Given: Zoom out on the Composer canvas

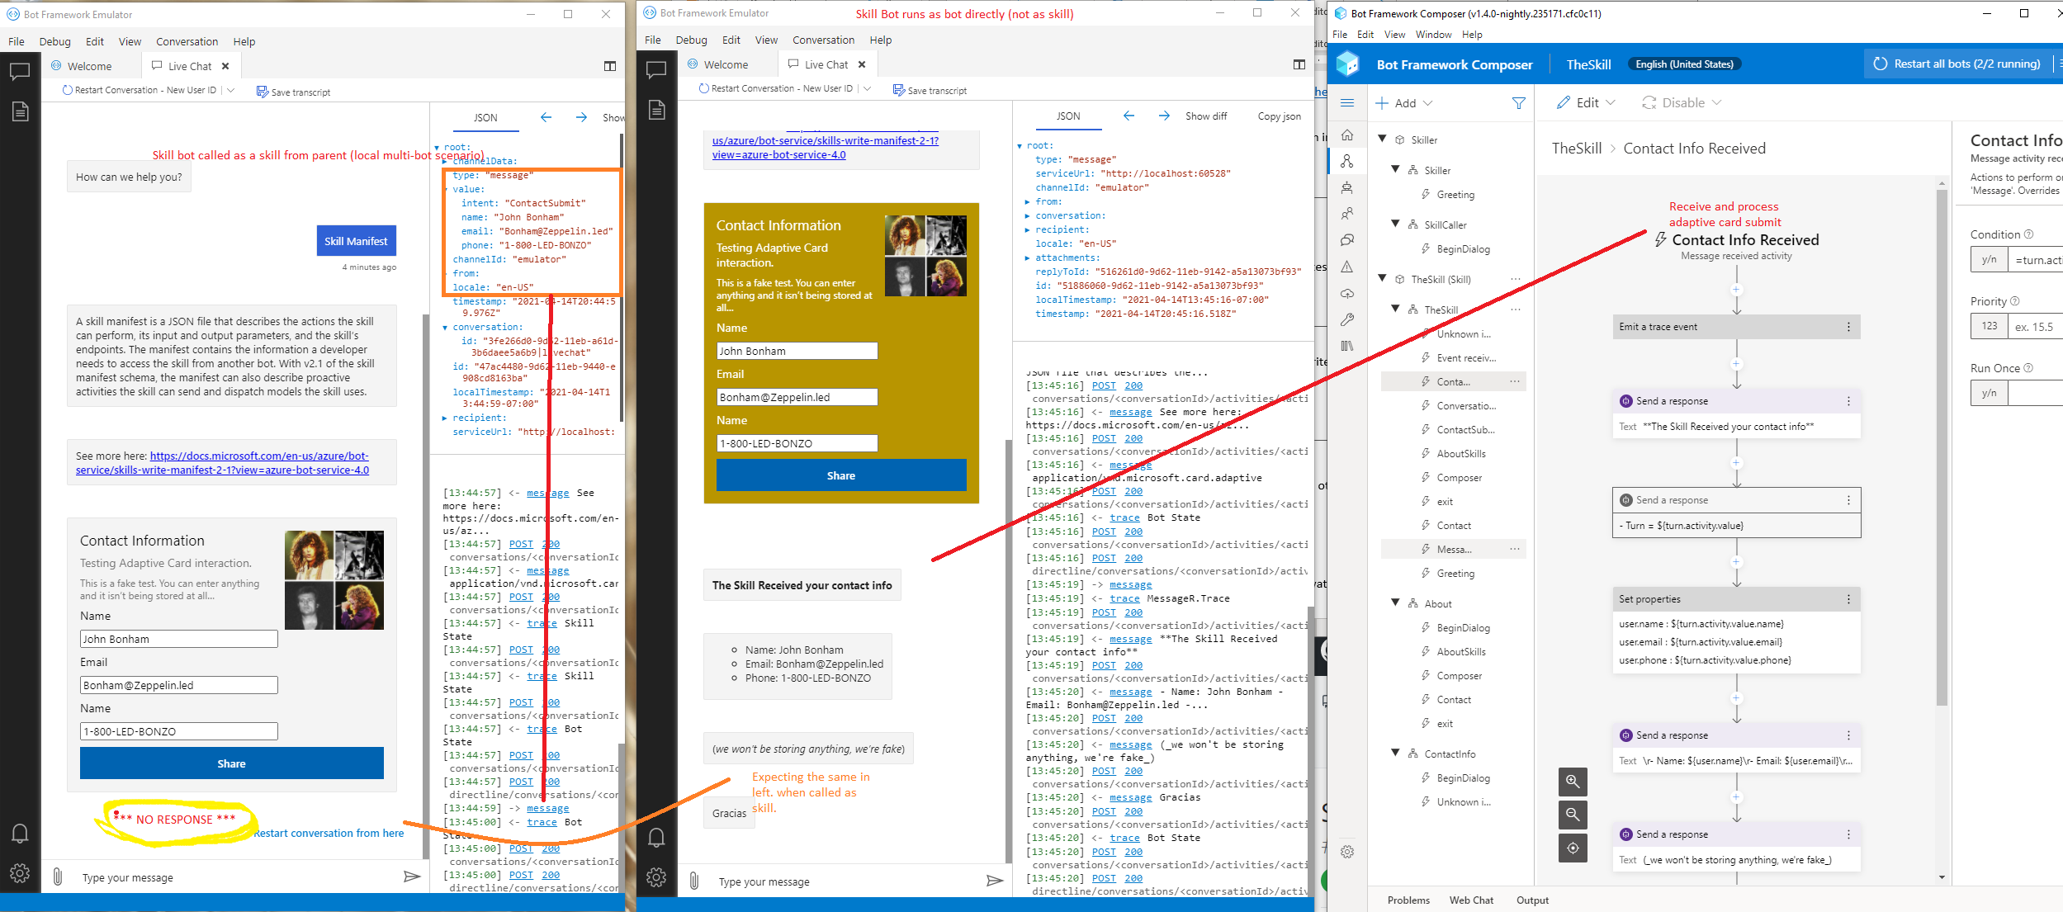Looking at the screenshot, I should 1573,815.
